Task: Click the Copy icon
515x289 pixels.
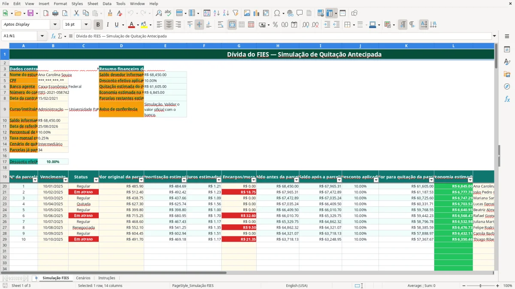Action: tap(85, 13)
